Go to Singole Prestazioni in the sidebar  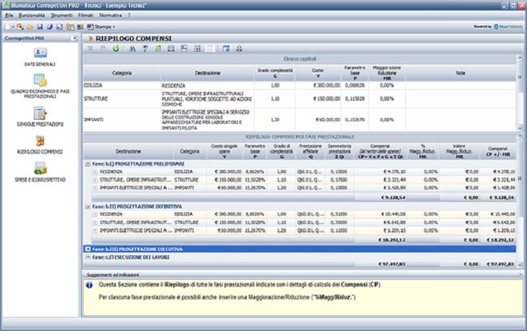41,112
